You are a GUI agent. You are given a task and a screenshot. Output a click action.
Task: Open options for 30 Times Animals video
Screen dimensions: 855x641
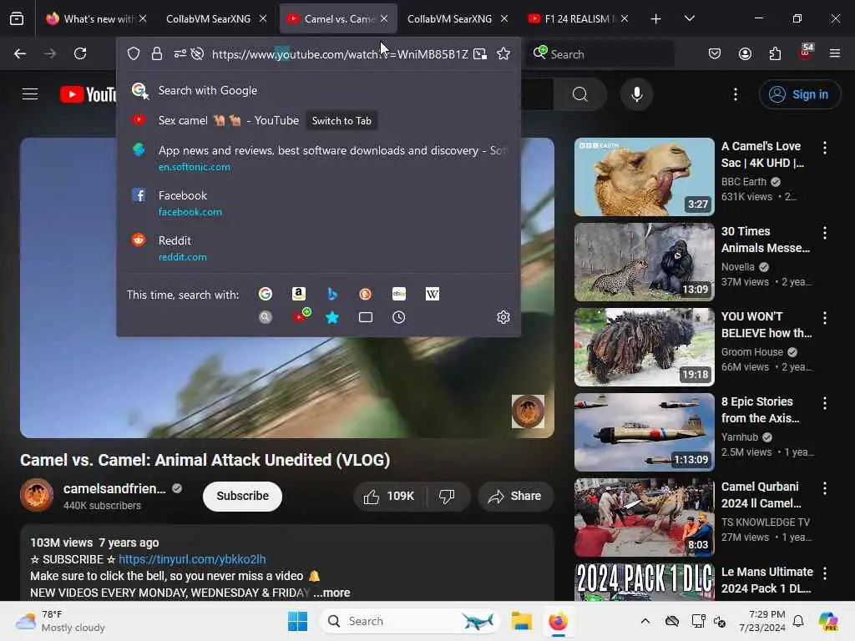pyautogui.click(x=824, y=233)
